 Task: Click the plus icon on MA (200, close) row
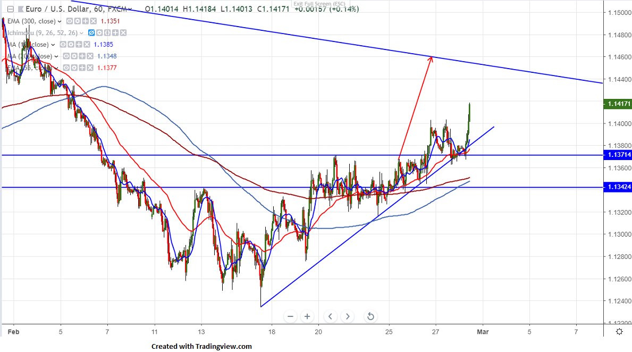(x=82, y=56)
